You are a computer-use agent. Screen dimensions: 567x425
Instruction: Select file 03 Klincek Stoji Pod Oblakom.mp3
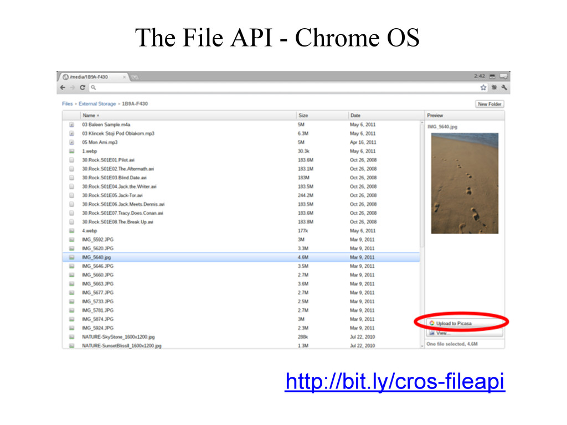pyautogui.click(x=241, y=133)
